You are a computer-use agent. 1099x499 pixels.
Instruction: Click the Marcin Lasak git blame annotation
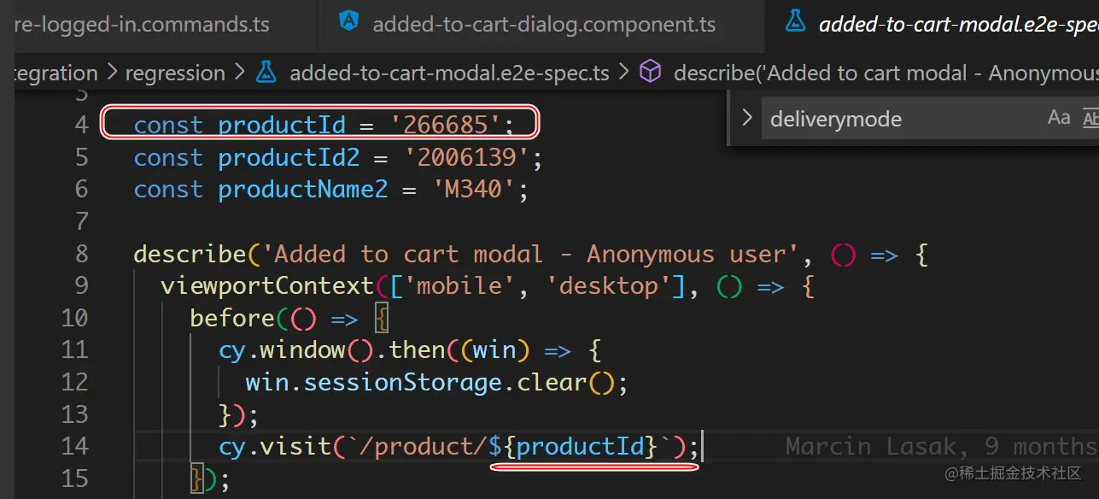coord(942,447)
